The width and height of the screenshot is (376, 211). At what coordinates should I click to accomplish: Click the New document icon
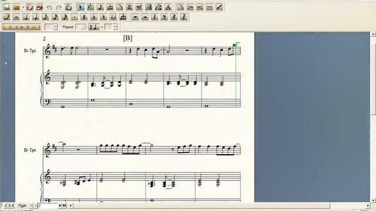click(x=6, y=7)
